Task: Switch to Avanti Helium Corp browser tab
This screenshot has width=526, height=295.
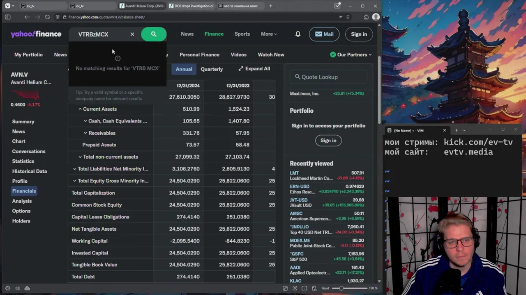Action: tap(142, 6)
